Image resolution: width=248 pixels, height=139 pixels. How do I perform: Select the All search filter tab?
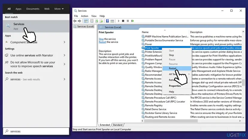[9, 9]
